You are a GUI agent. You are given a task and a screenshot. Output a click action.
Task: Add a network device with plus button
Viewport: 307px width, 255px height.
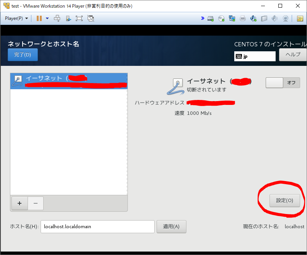(20, 203)
